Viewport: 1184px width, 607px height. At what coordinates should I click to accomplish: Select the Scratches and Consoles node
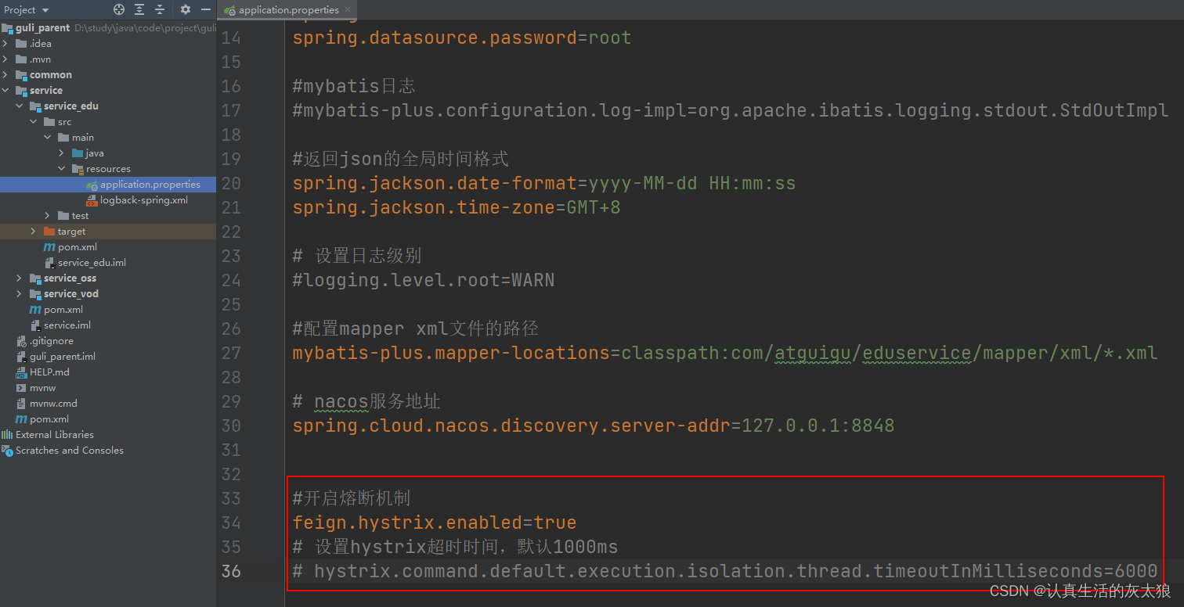tap(108, 451)
